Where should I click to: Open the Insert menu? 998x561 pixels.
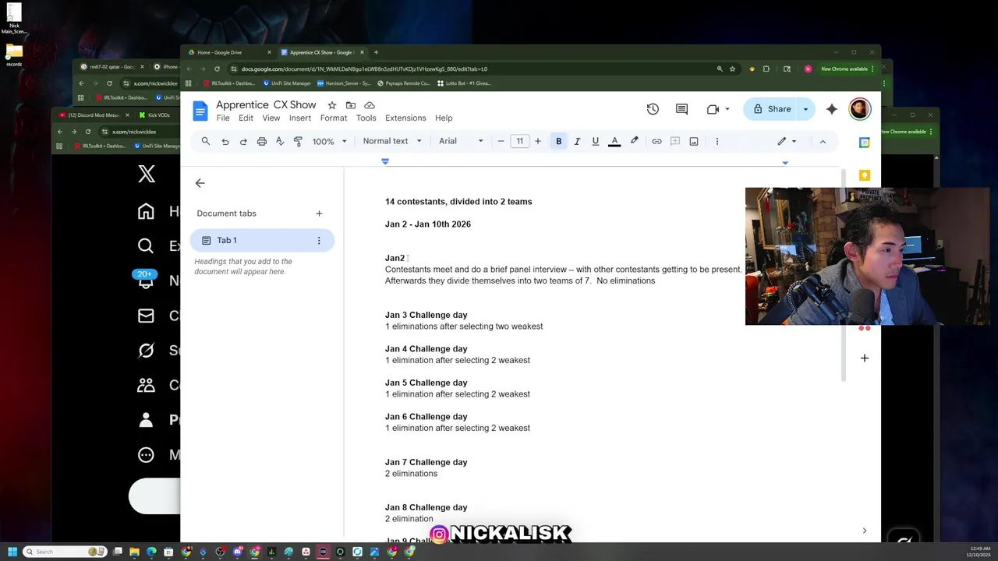(300, 118)
